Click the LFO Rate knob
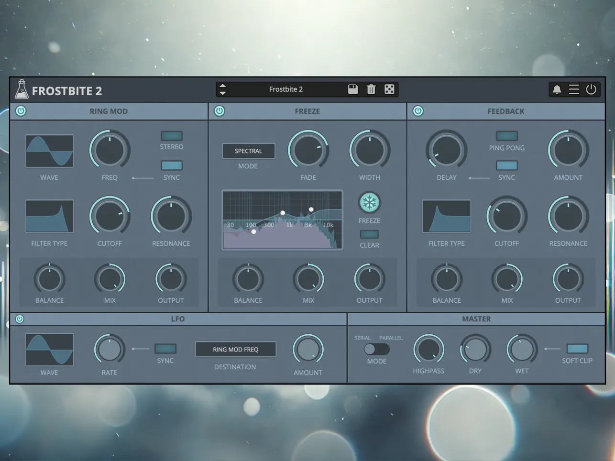615x461 pixels. [110, 350]
